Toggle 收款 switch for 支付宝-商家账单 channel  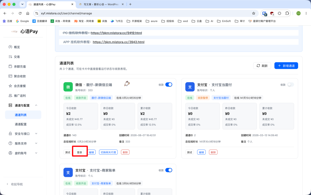(x=169, y=170)
